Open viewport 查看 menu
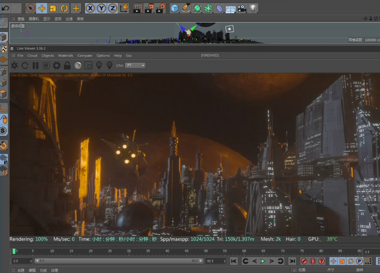380x273 pixels. point(21,19)
